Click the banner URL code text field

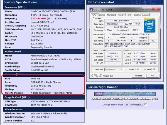click(125, 99)
